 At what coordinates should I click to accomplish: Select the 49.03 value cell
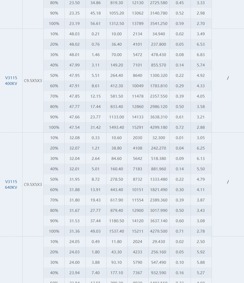tap(96, 231)
